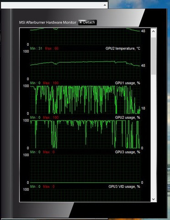This screenshot has width=170, height=220.
Task: Click the Detach button
Action: 87,22
